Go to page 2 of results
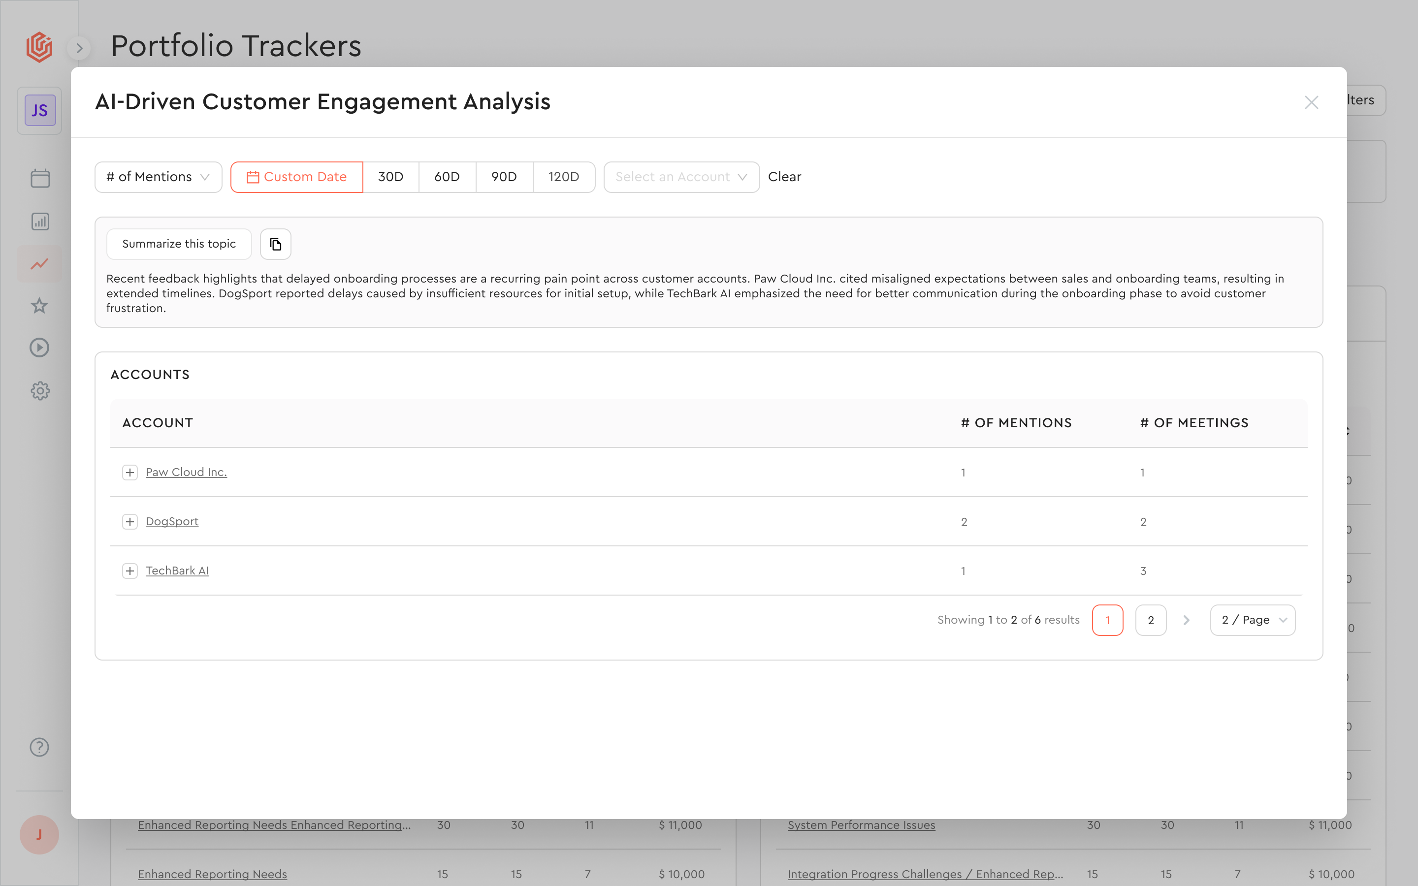 click(1150, 620)
